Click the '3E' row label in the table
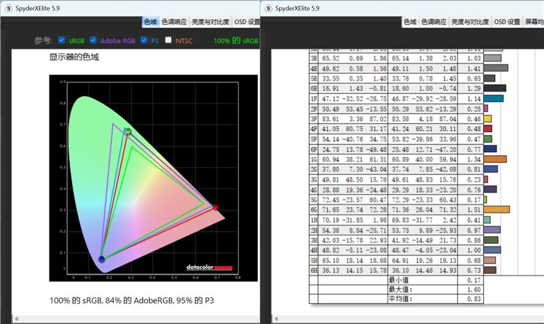 point(314,58)
